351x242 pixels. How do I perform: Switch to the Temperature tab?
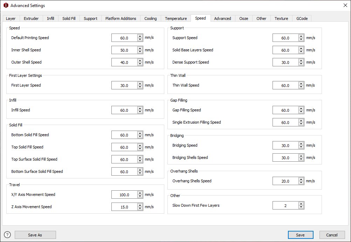176,19
